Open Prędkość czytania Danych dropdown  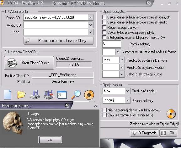point(122,60)
